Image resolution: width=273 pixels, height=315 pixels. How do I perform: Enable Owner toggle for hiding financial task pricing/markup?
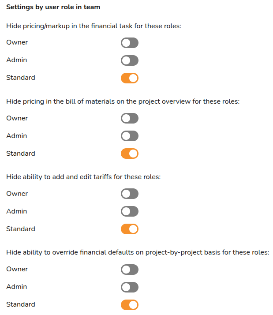(x=130, y=43)
